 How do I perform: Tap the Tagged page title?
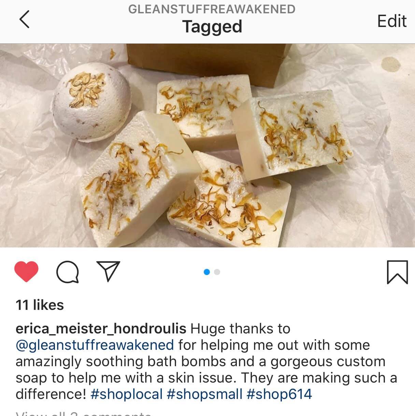coord(212,27)
